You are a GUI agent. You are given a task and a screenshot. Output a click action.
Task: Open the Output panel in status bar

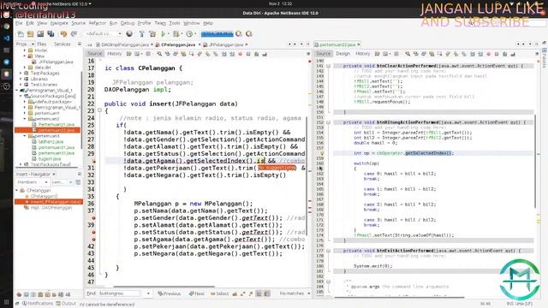(x=66, y=304)
